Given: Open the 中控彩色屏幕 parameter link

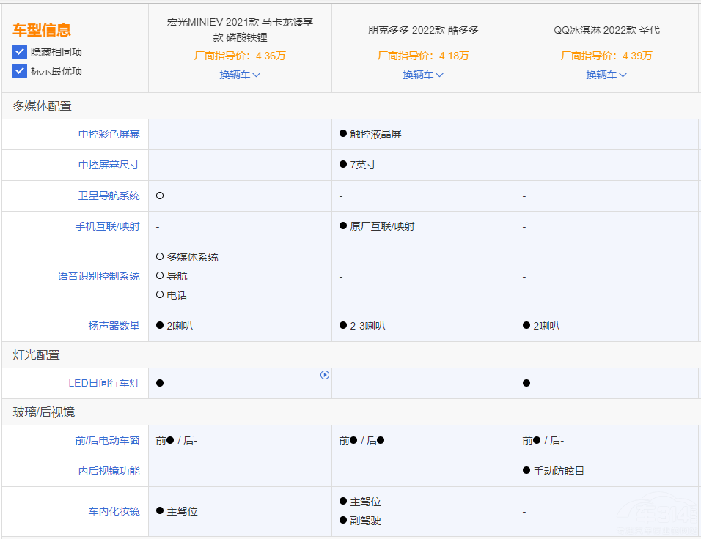Looking at the screenshot, I should [x=109, y=134].
